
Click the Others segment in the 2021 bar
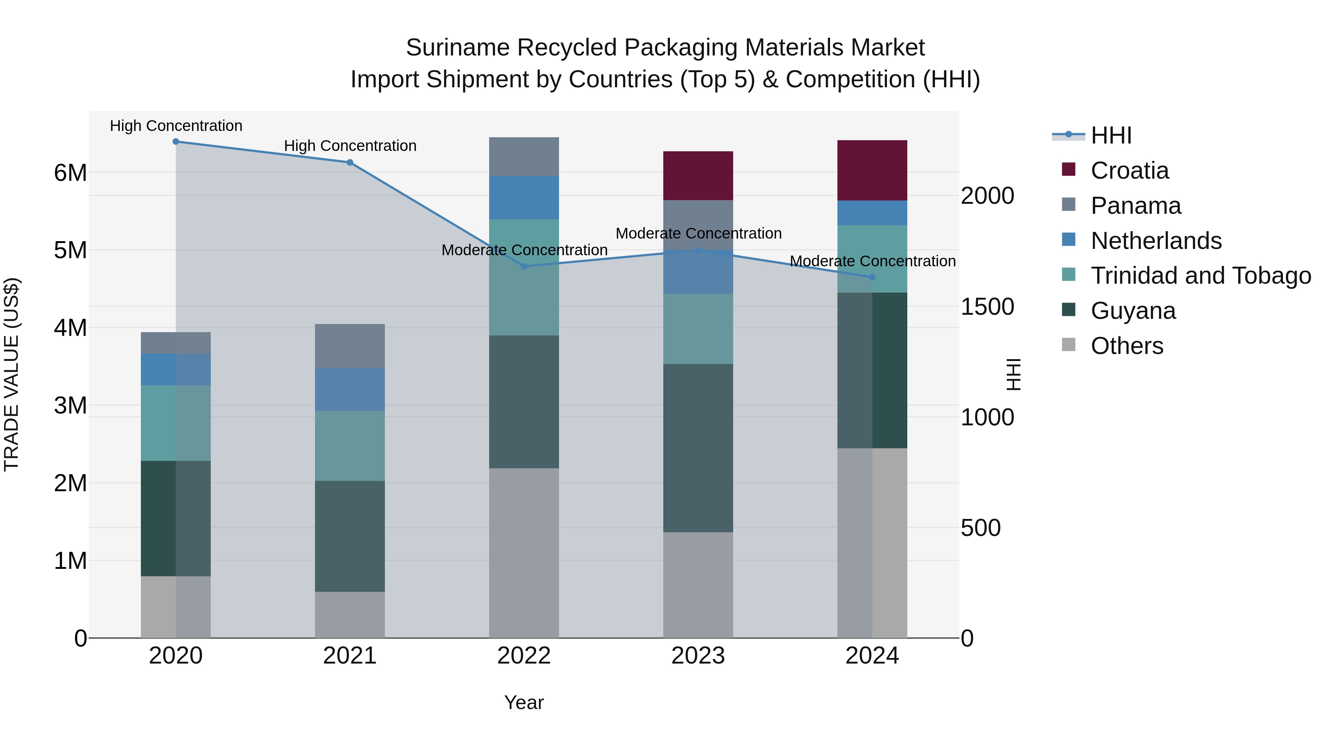click(350, 615)
